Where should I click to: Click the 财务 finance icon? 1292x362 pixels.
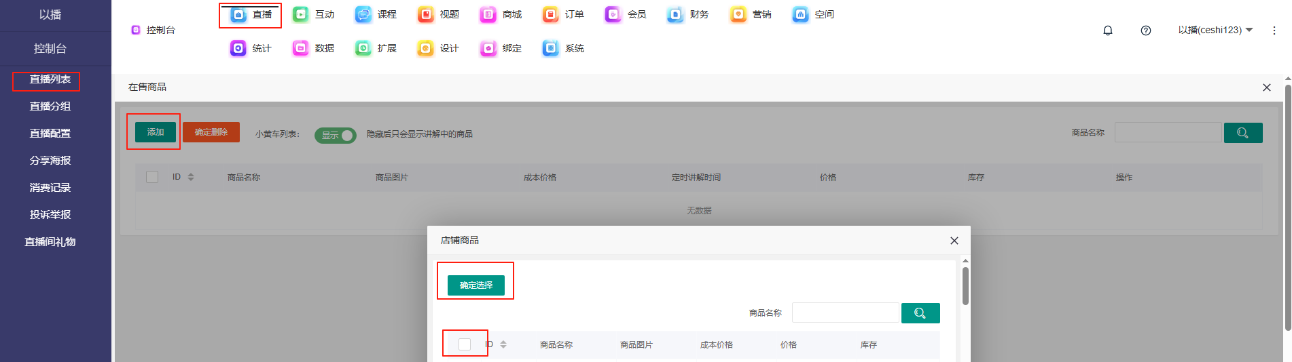[675, 14]
